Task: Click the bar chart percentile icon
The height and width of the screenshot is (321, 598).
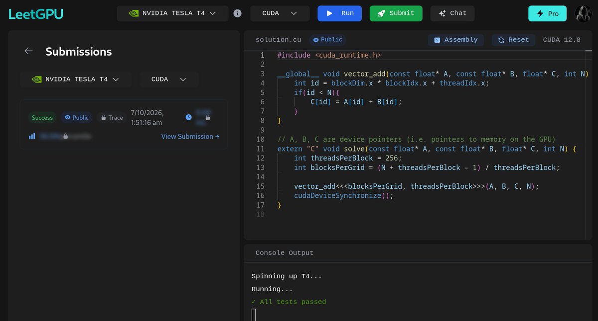Action: tap(32, 136)
